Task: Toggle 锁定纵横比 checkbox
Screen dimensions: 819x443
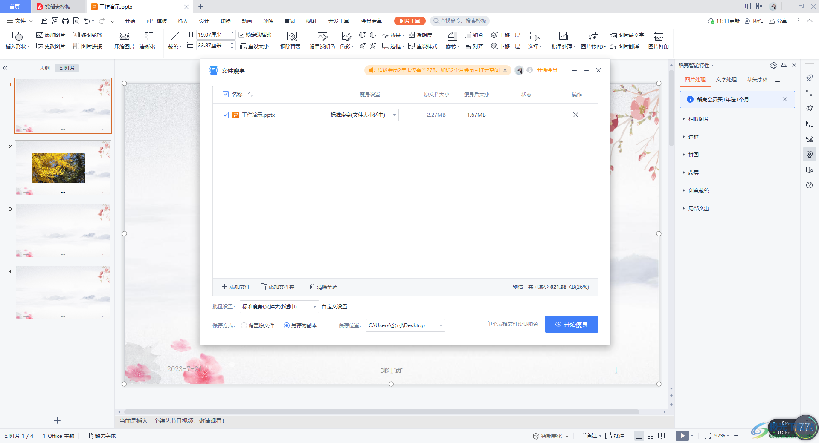Action: pos(241,35)
